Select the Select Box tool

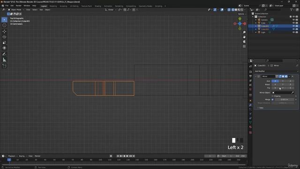click(4, 20)
